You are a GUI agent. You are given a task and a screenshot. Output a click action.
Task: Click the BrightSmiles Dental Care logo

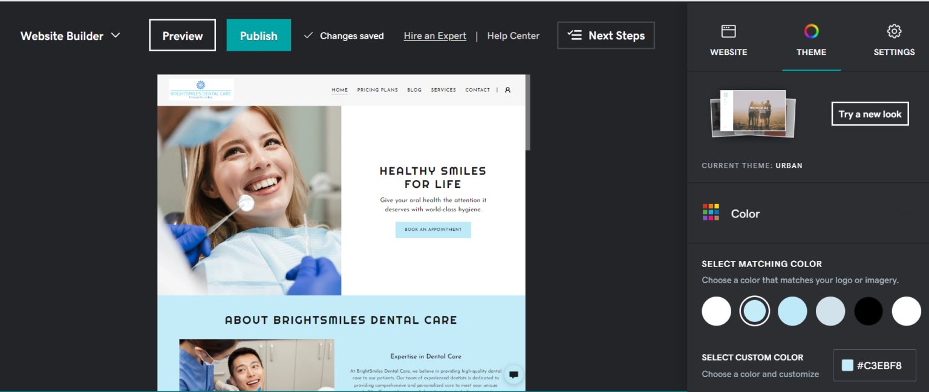pos(200,89)
